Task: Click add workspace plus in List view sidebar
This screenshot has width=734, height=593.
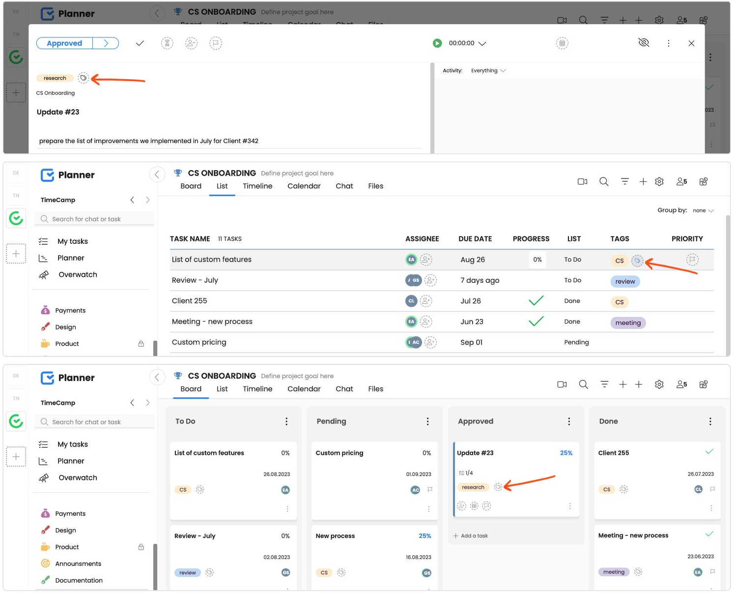Action: (x=16, y=254)
